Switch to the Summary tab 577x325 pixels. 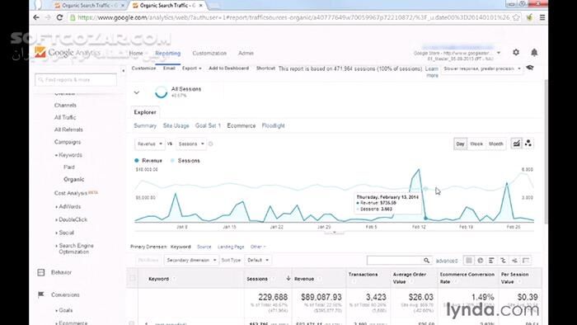(x=145, y=125)
